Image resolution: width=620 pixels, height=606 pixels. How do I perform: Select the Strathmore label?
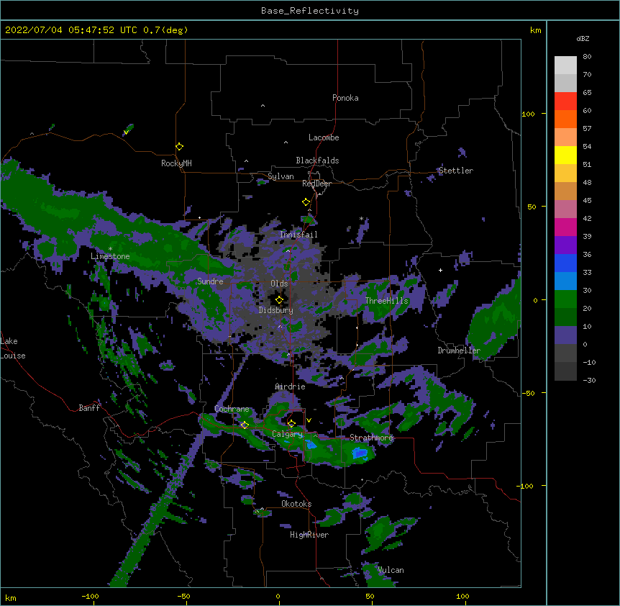(x=371, y=438)
